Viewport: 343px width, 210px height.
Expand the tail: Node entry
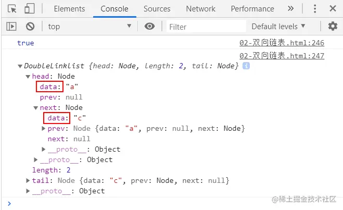(x=28, y=181)
